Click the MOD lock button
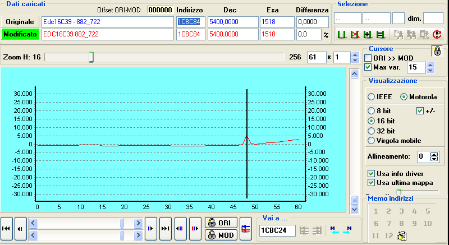 point(221,235)
